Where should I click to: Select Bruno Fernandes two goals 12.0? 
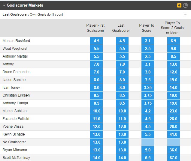pos(174,72)
